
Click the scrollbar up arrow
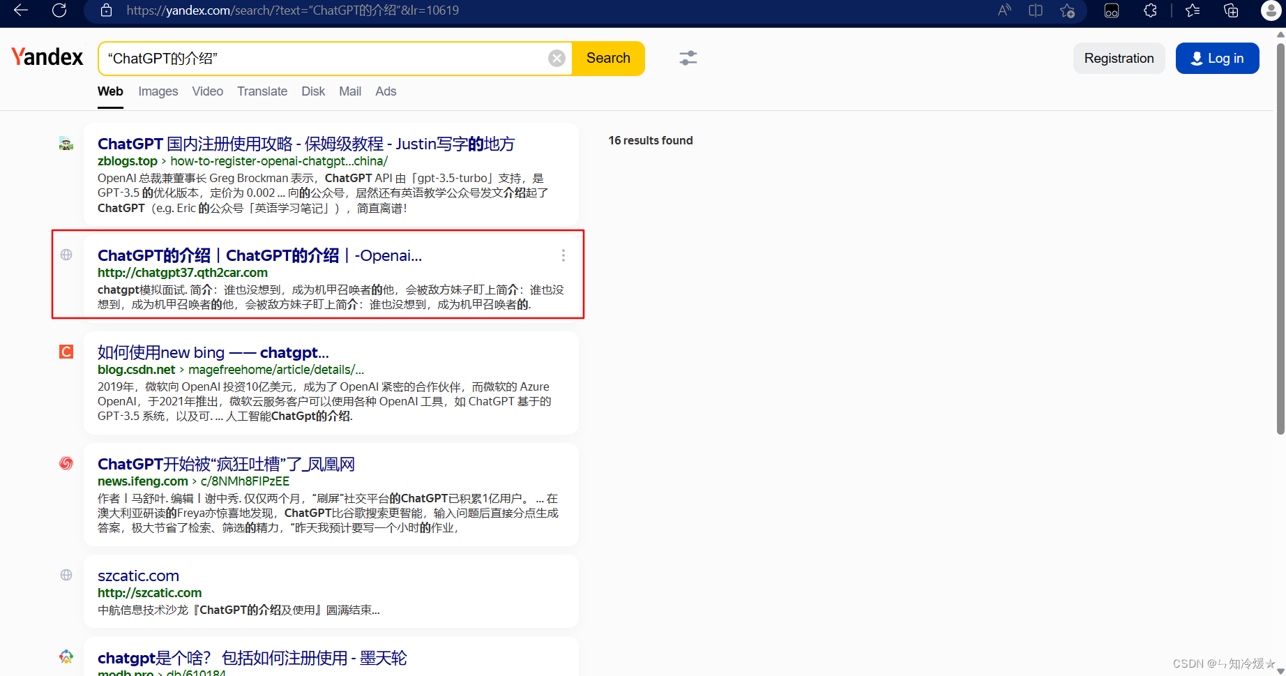(x=1280, y=33)
